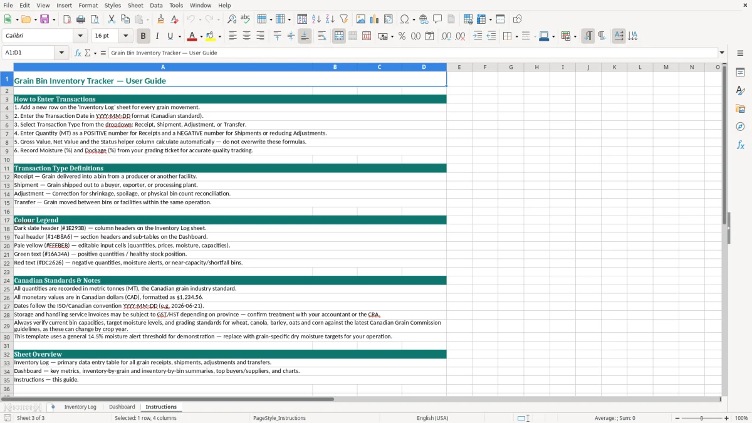Open the Sheet menu
Image resolution: width=752 pixels, height=423 pixels.
[x=135, y=5]
